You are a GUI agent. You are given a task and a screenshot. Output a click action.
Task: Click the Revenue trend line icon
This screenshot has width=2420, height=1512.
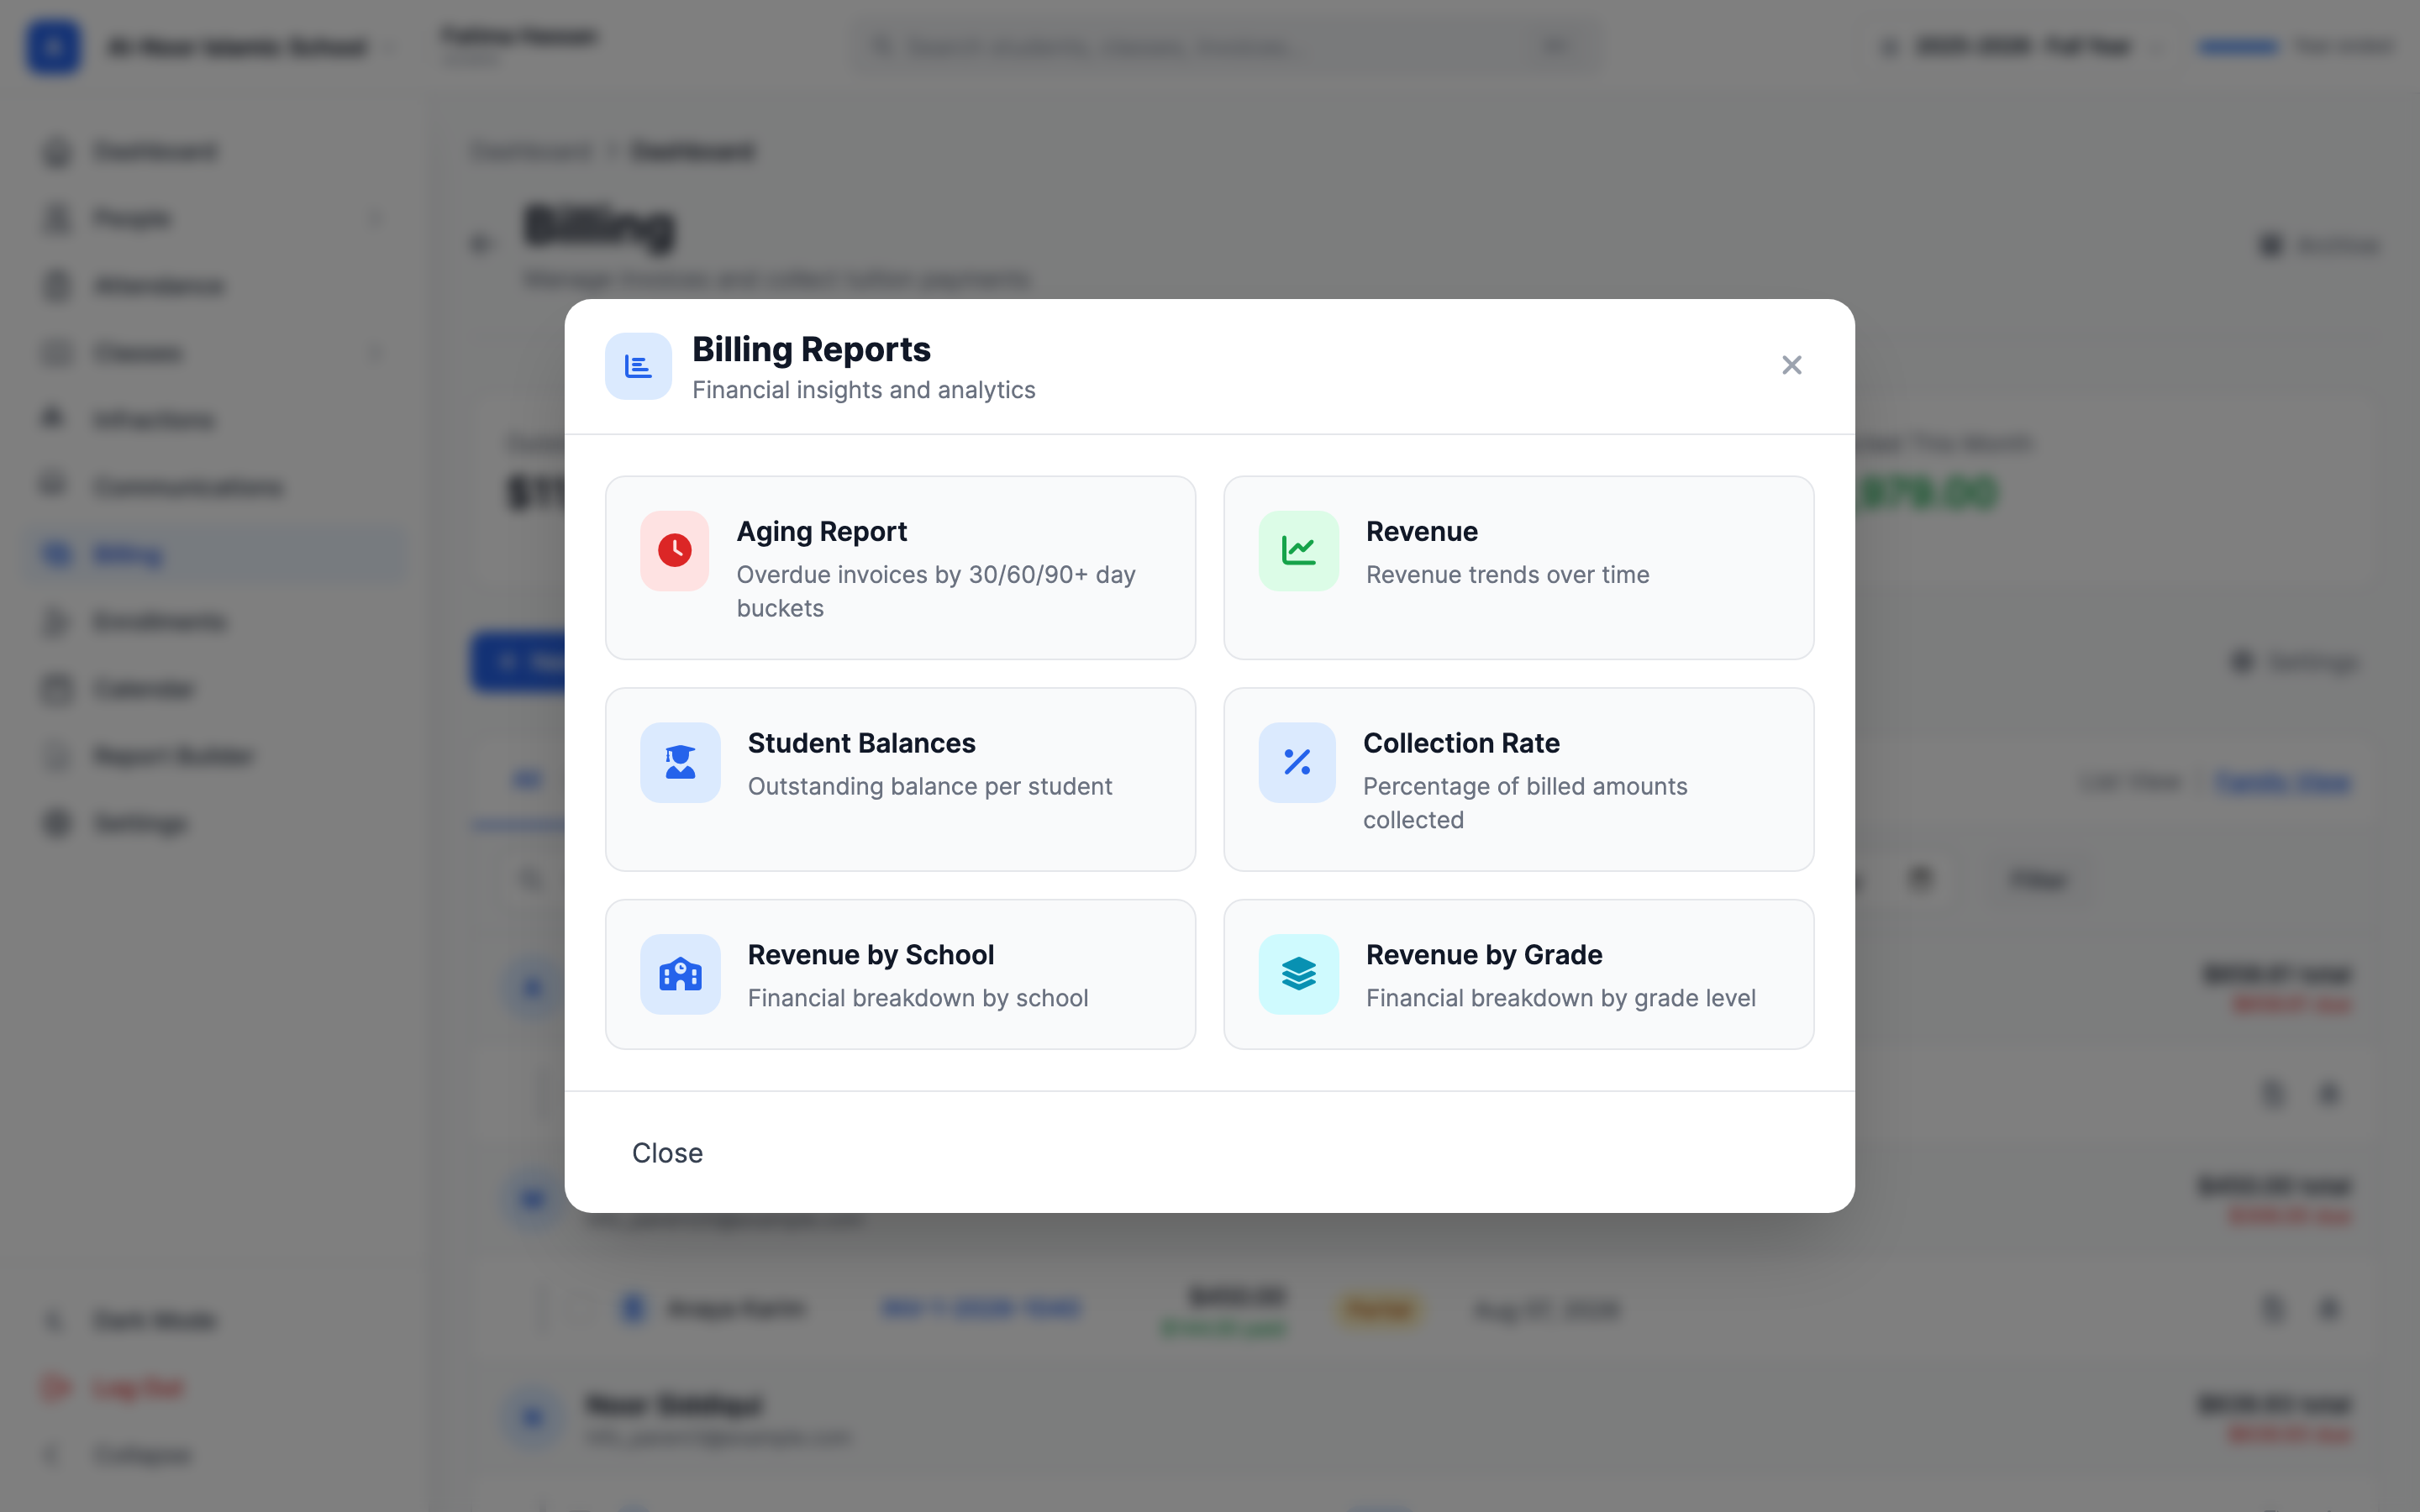point(1298,551)
